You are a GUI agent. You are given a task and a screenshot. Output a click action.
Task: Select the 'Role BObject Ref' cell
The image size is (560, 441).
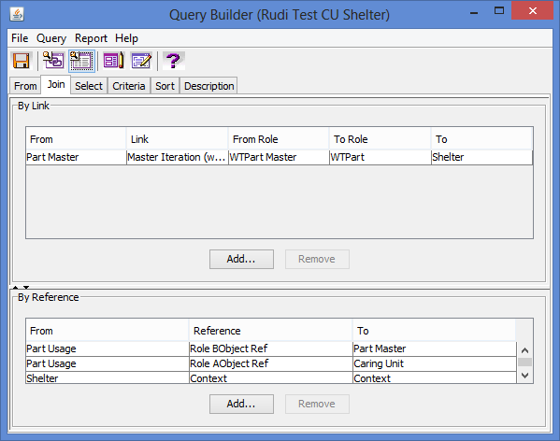click(271, 349)
